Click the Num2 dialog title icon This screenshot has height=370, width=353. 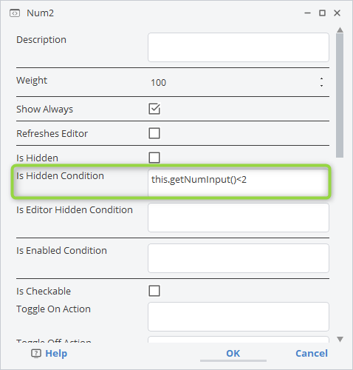point(15,13)
